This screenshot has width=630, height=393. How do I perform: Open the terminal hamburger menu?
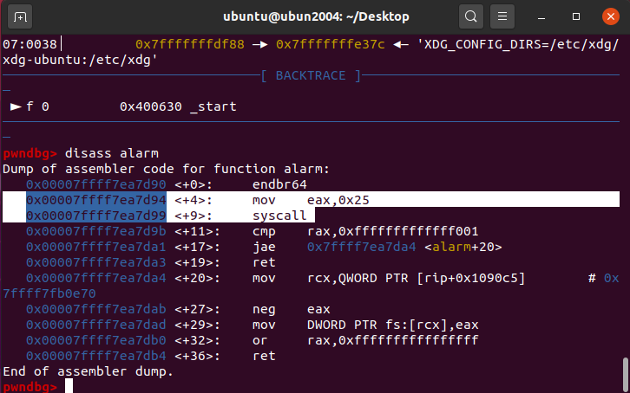tap(502, 16)
